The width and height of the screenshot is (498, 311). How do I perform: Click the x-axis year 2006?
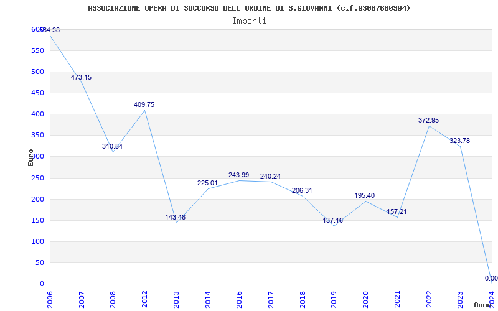(x=50, y=300)
